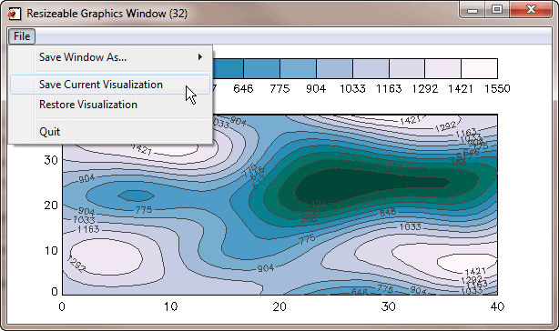Click the x-axis label 20

coord(279,306)
